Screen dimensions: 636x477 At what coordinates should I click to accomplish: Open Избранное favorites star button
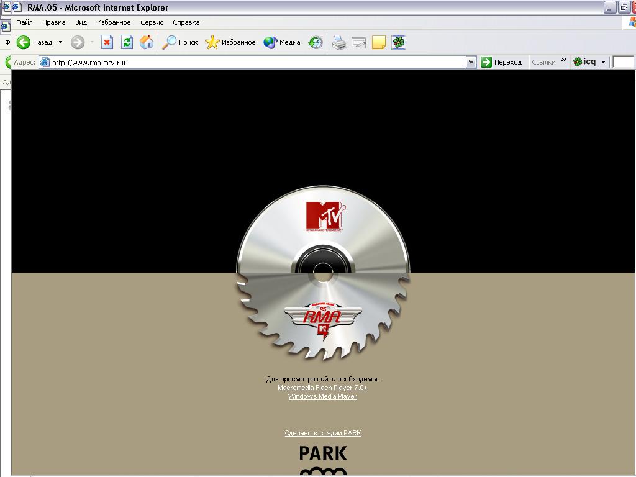pos(230,42)
